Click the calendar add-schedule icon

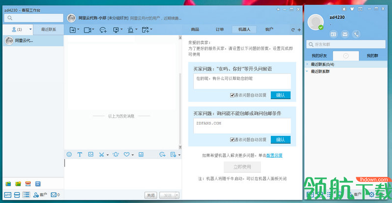[x=145, y=30]
